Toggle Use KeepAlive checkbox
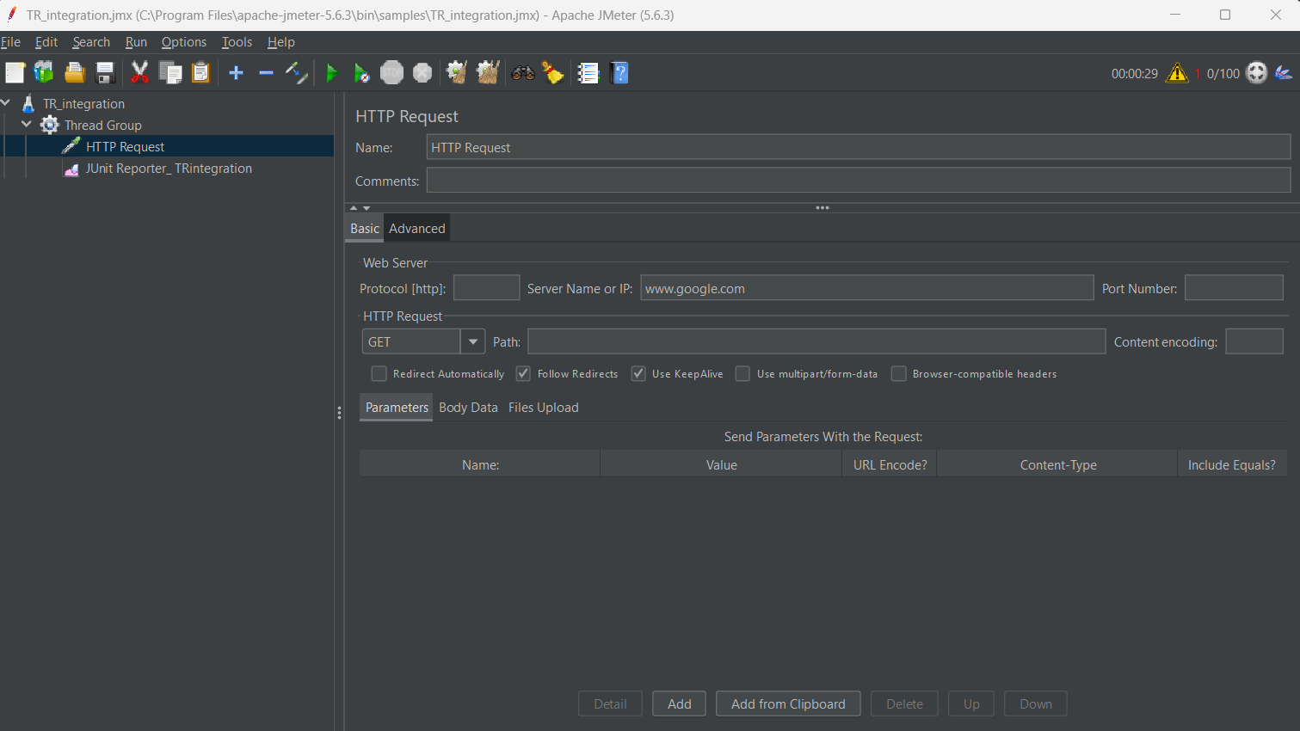 point(638,373)
